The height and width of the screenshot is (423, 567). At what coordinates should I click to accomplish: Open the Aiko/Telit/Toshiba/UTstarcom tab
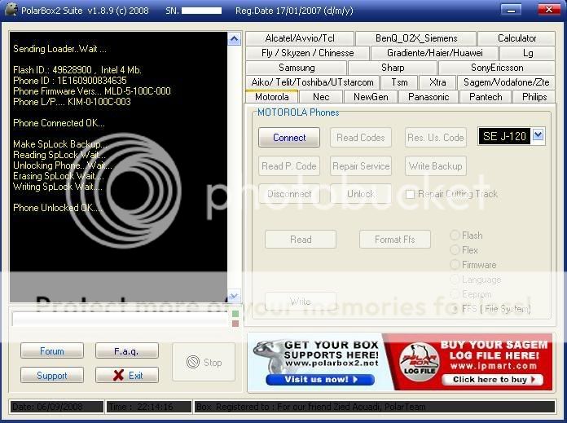(313, 82)
